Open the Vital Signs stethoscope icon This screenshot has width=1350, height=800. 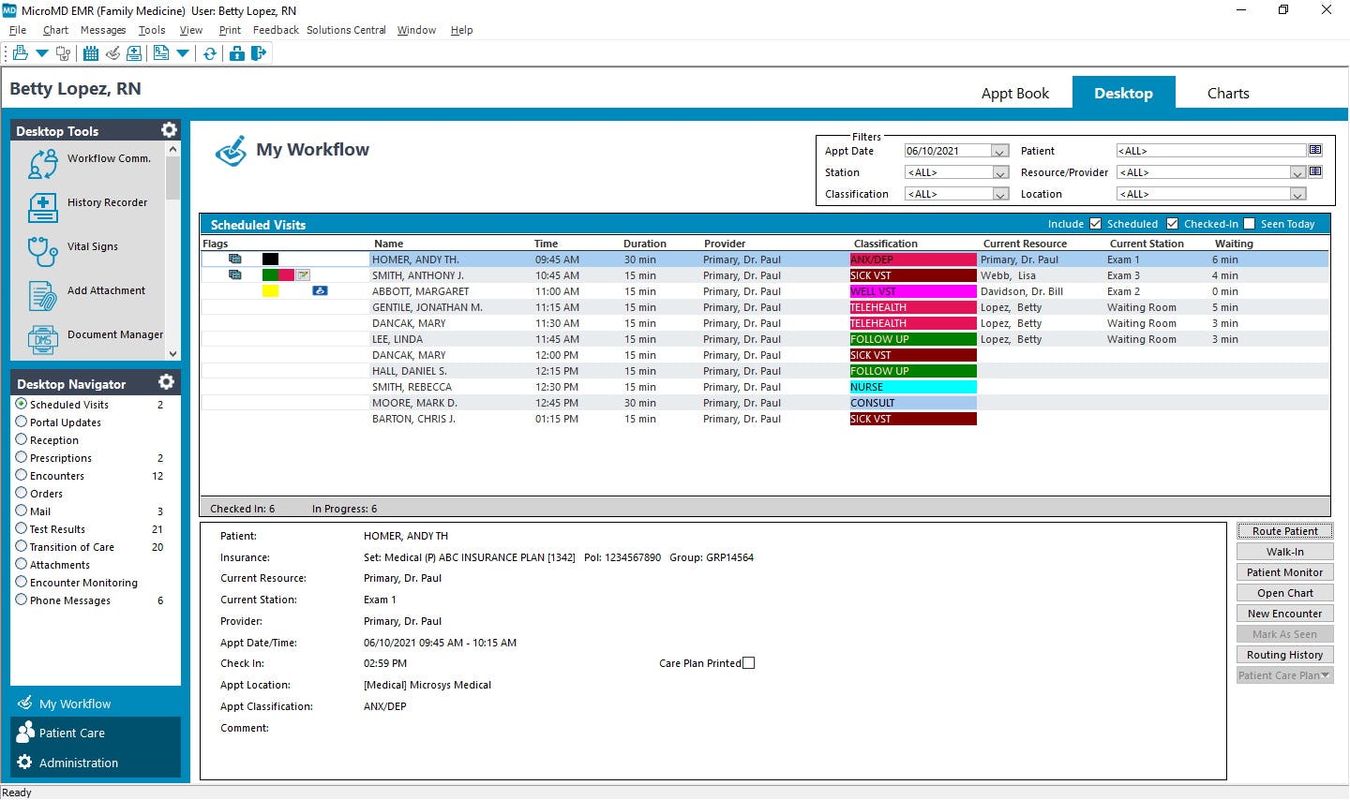43,251
